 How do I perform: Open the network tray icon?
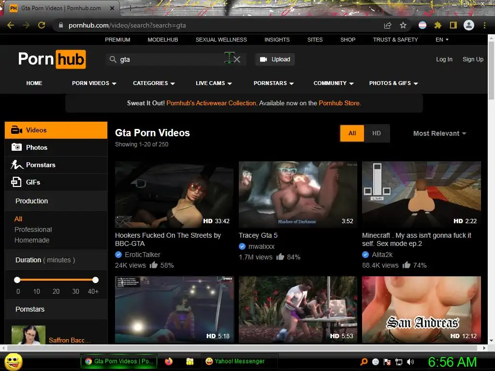tap(399, 362)
